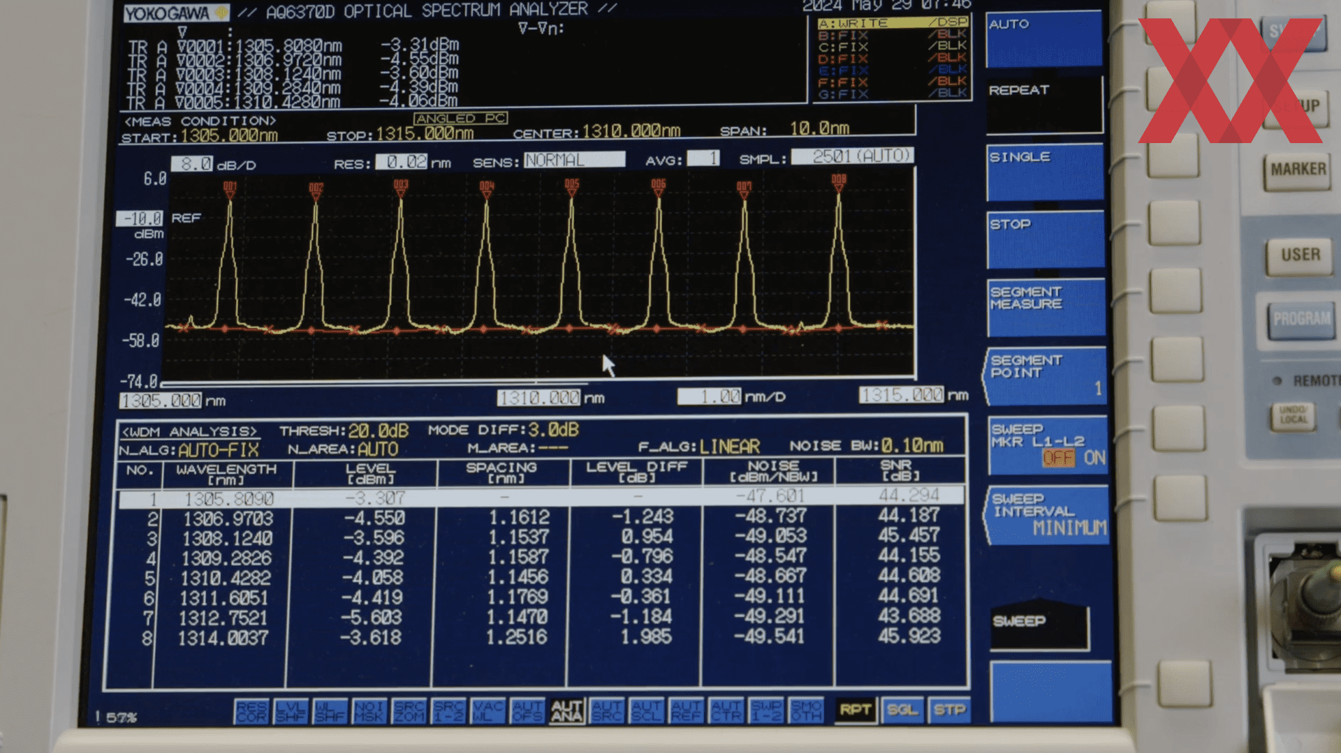
Task: Click the RPT repeat sweep indicator
Action: click(x=855, y=710)
